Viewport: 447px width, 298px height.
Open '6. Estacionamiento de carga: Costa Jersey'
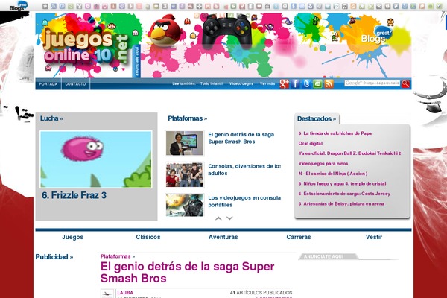pos(344,194)
